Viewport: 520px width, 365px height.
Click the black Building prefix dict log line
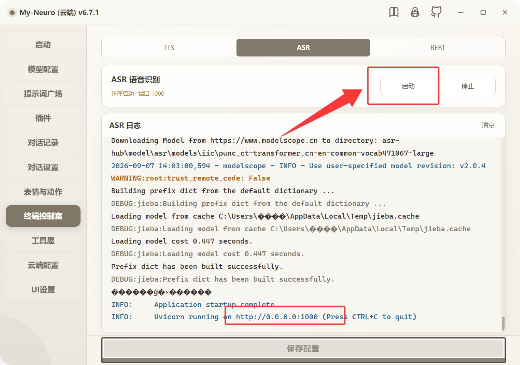point(223,191)
